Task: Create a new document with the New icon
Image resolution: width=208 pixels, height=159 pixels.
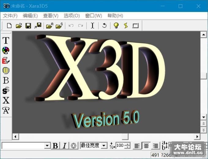Action: pos(9,25)
